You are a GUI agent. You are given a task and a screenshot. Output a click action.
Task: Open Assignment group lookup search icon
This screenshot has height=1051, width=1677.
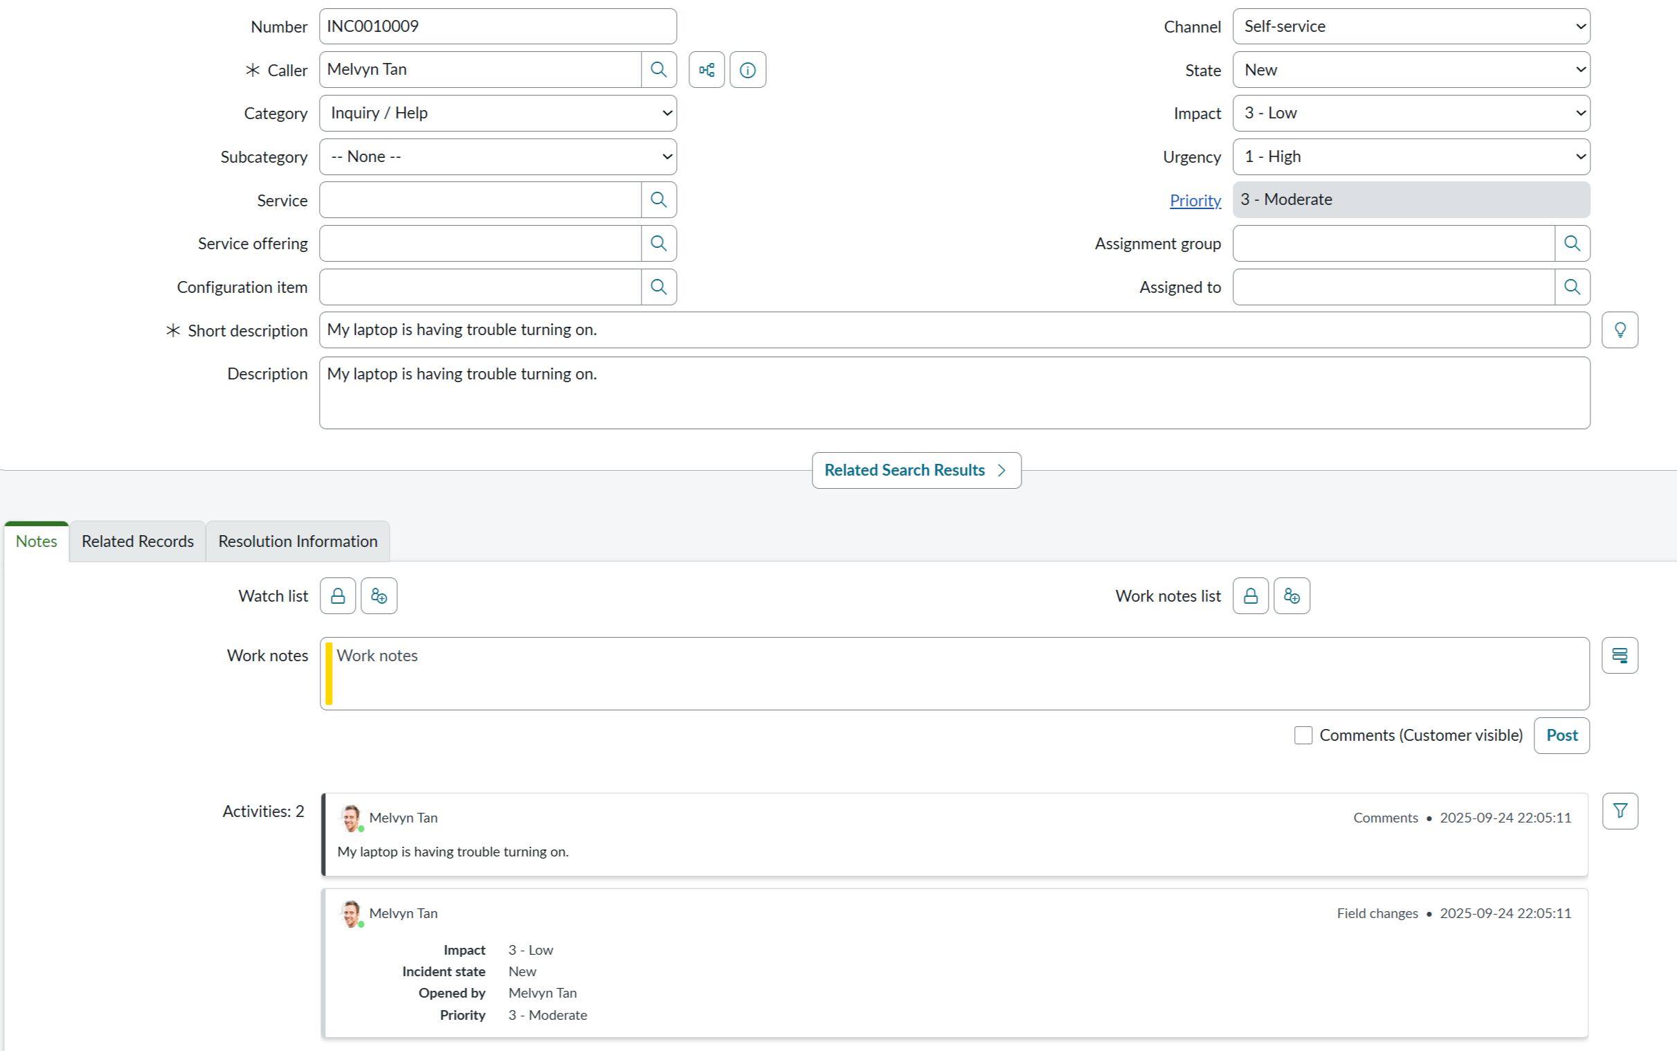click(x=1571, y=243)
